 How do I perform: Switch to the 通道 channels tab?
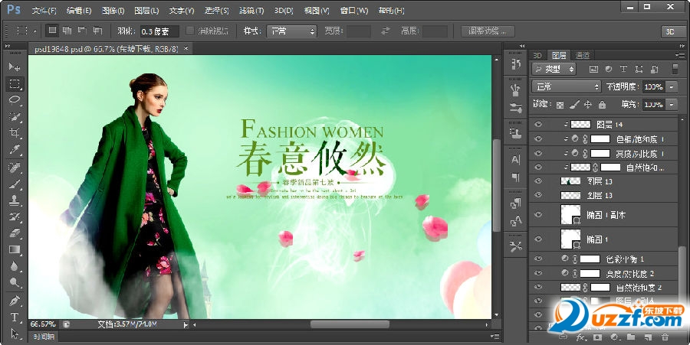pyautogui.click(x=583, y=55)
